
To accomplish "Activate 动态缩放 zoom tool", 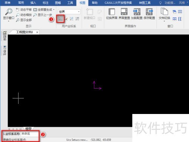I will click(x=24, y=15).
